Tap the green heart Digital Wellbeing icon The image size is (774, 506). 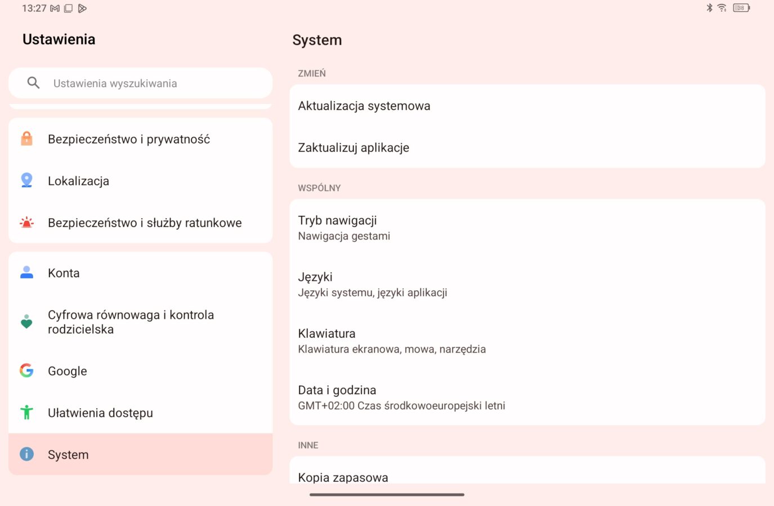pos(26,322)
